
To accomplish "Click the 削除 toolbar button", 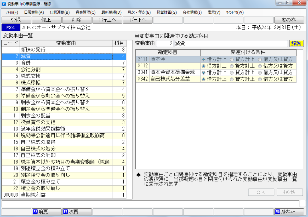I will tap(77, 20).
